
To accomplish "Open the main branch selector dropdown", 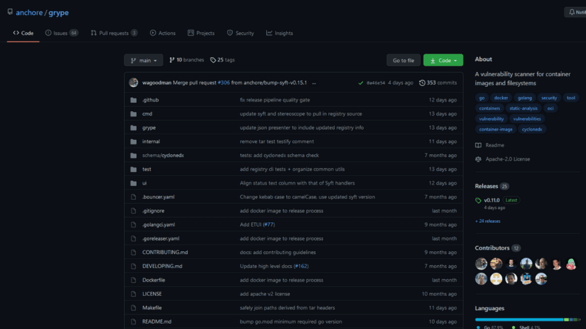I will click(x=144, y=60).
